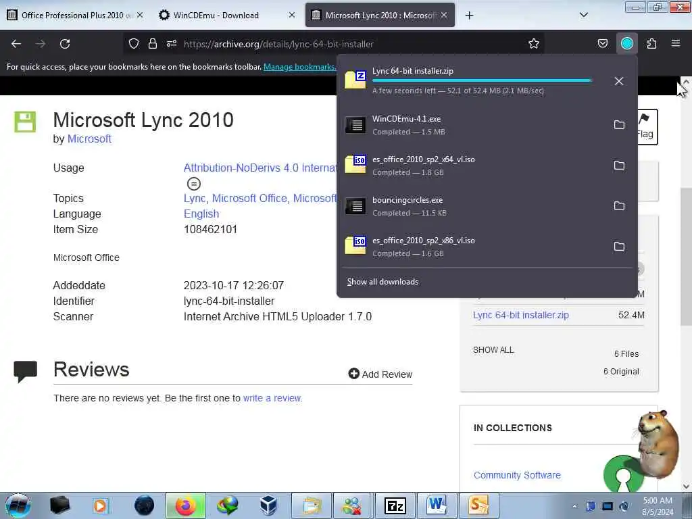Click the green floppy disk software icon

[x=25, y=122]
